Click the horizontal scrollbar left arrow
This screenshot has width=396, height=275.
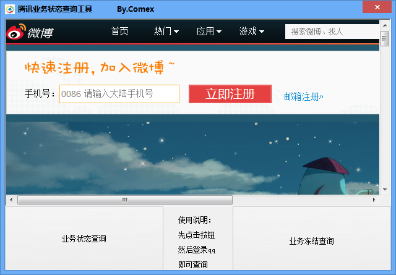pos(11,200)
